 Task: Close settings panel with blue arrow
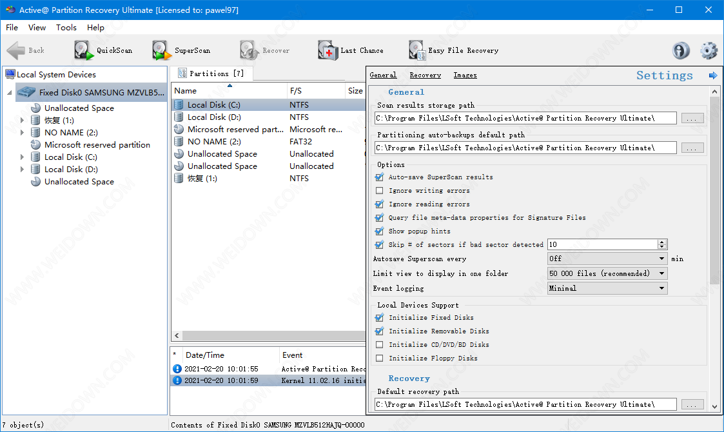pos(713,75)
